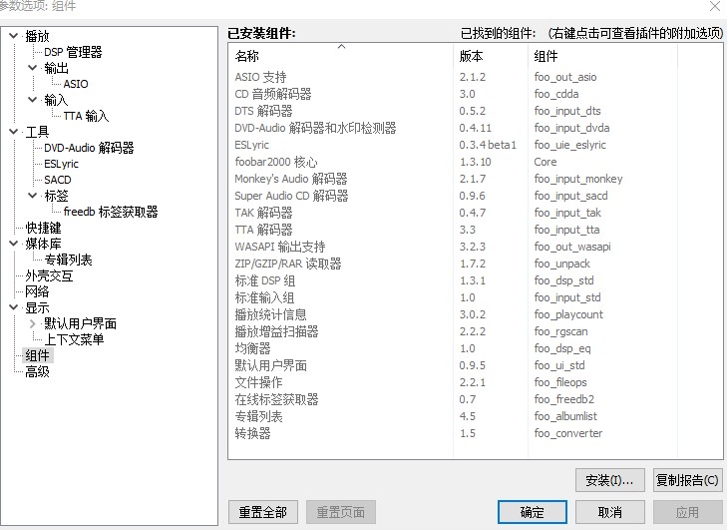This screenshot has width=727, height=530.
Task: Select ZIP/GZIP/RAR 读取器 row
Action: click(x=476, y=264)
